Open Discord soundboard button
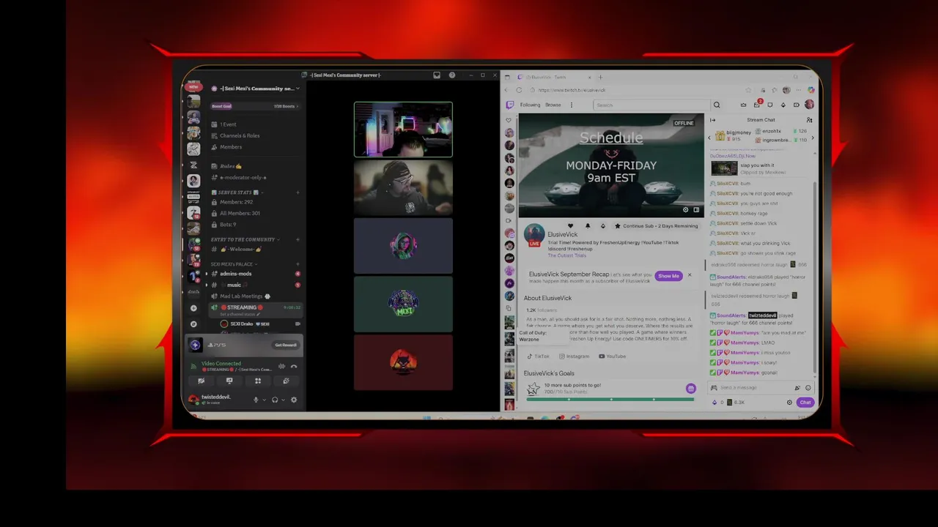 pyautogui.click(x=286, y=381)
